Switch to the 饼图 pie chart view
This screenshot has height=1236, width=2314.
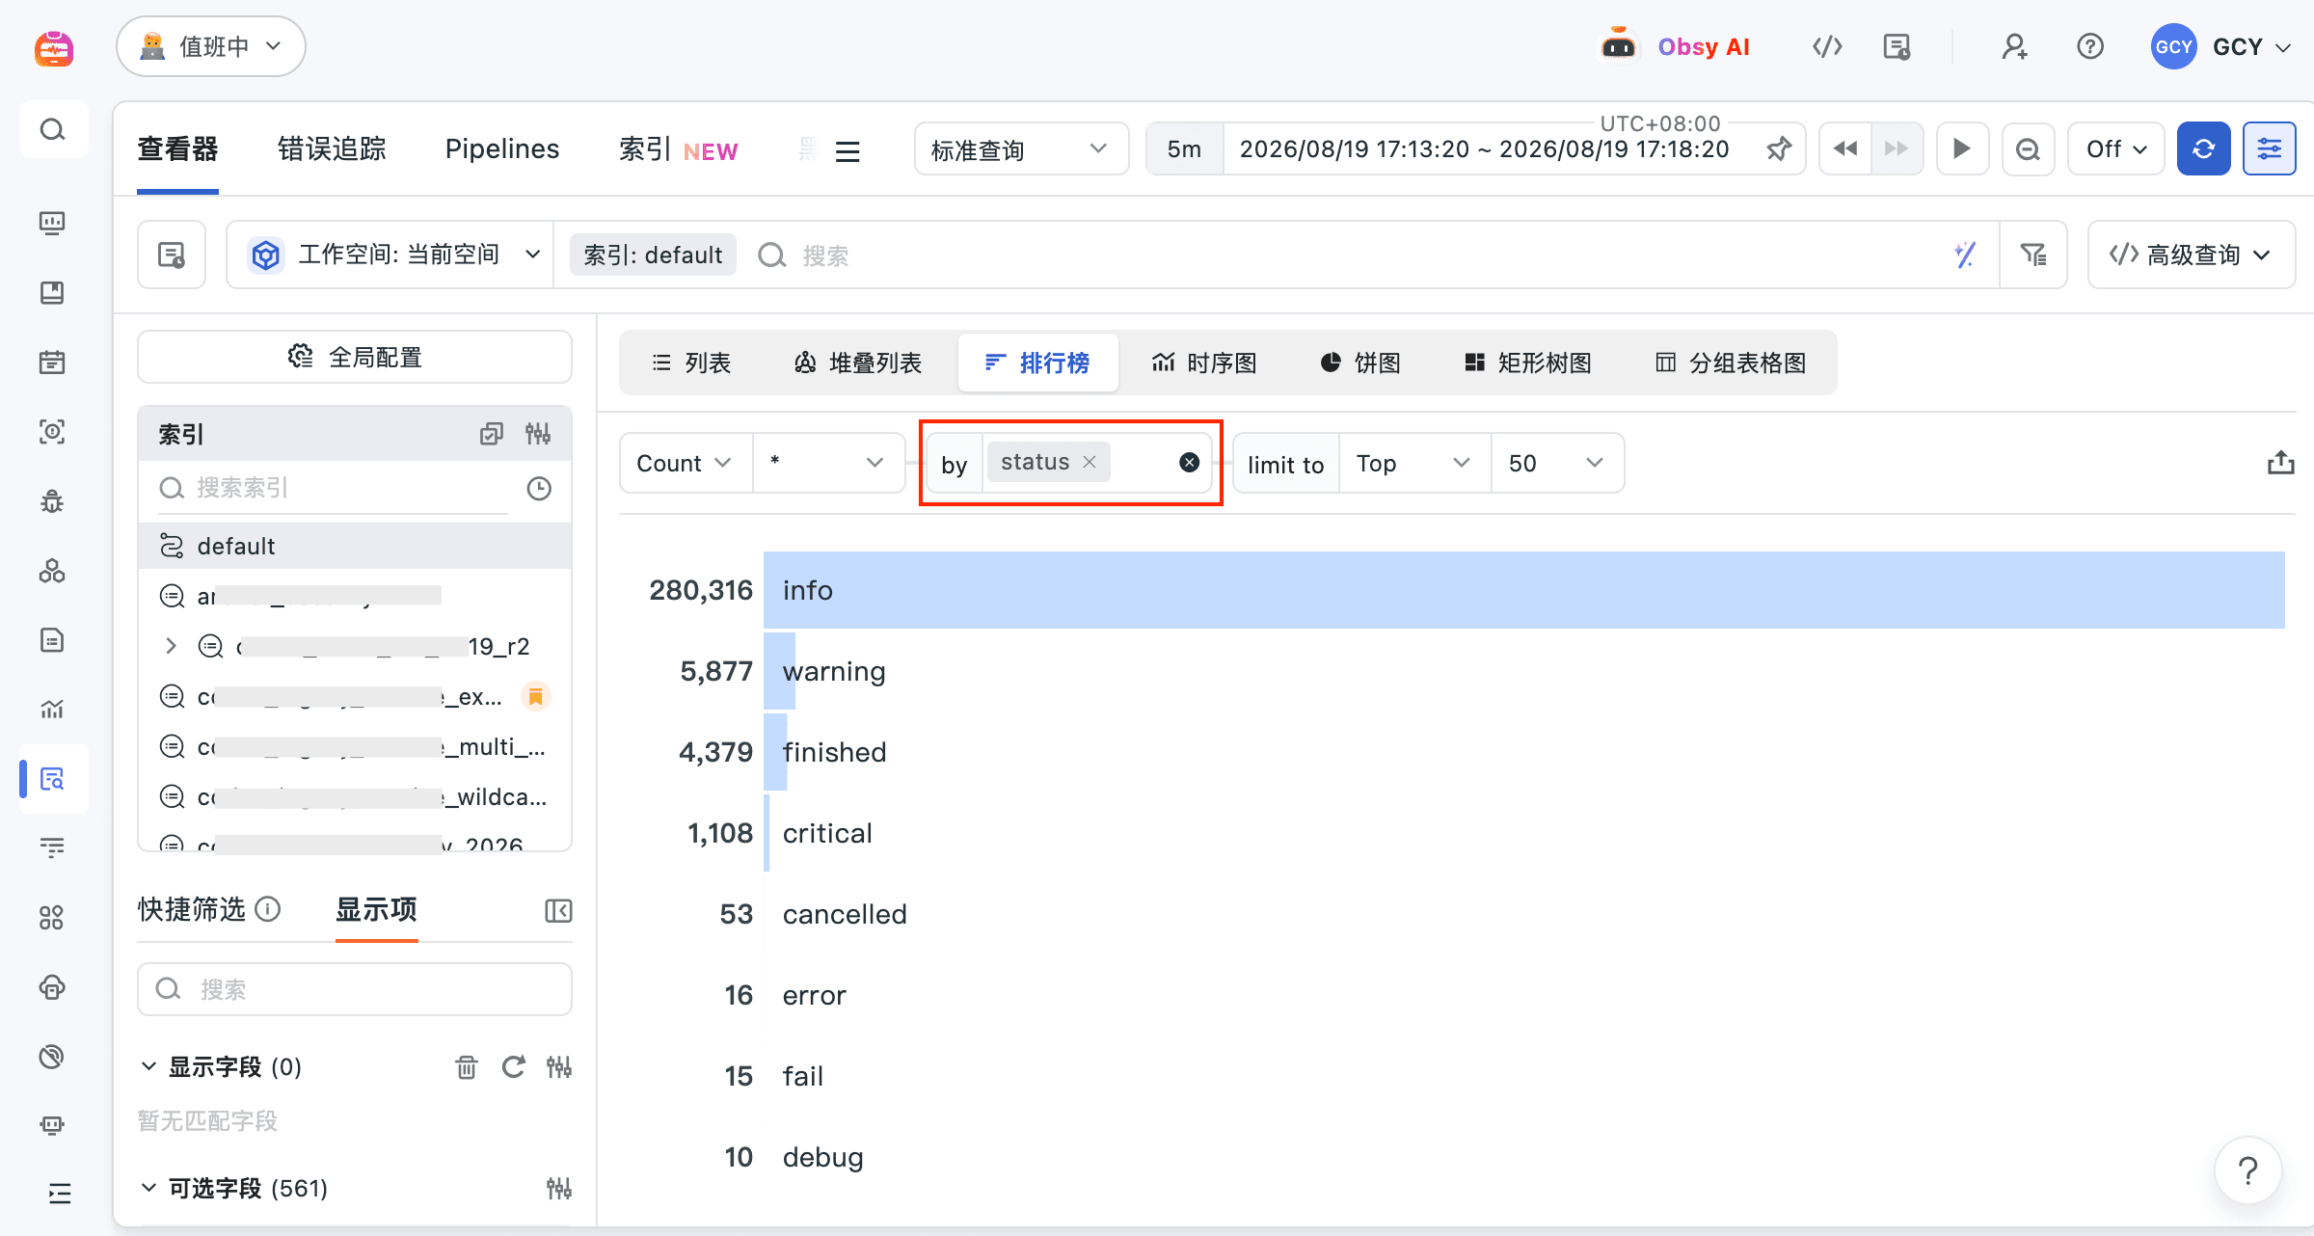1360,363
